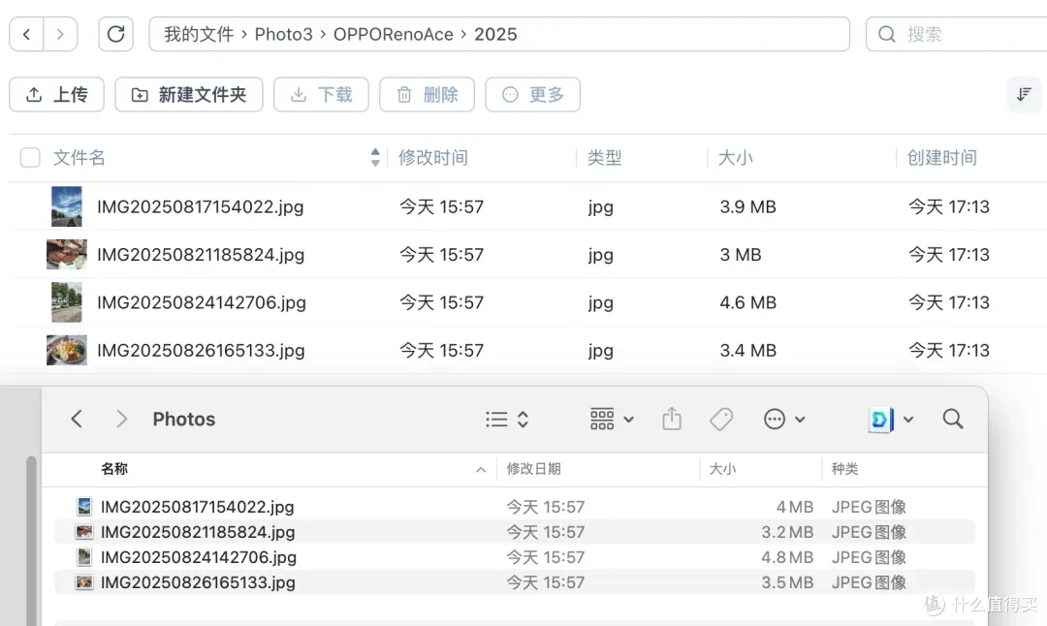Focus the 搜索 search field
The width and height of the screenshot is (1047, 626).
956,34
